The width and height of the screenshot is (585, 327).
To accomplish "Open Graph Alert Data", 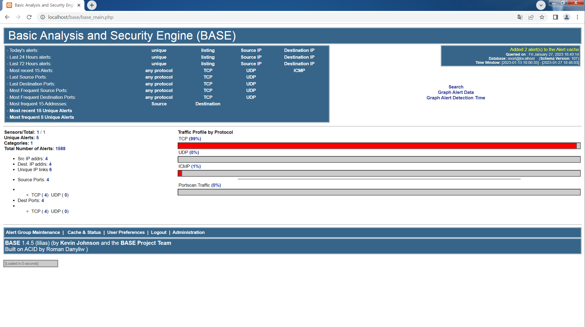I will coord(456,92).
